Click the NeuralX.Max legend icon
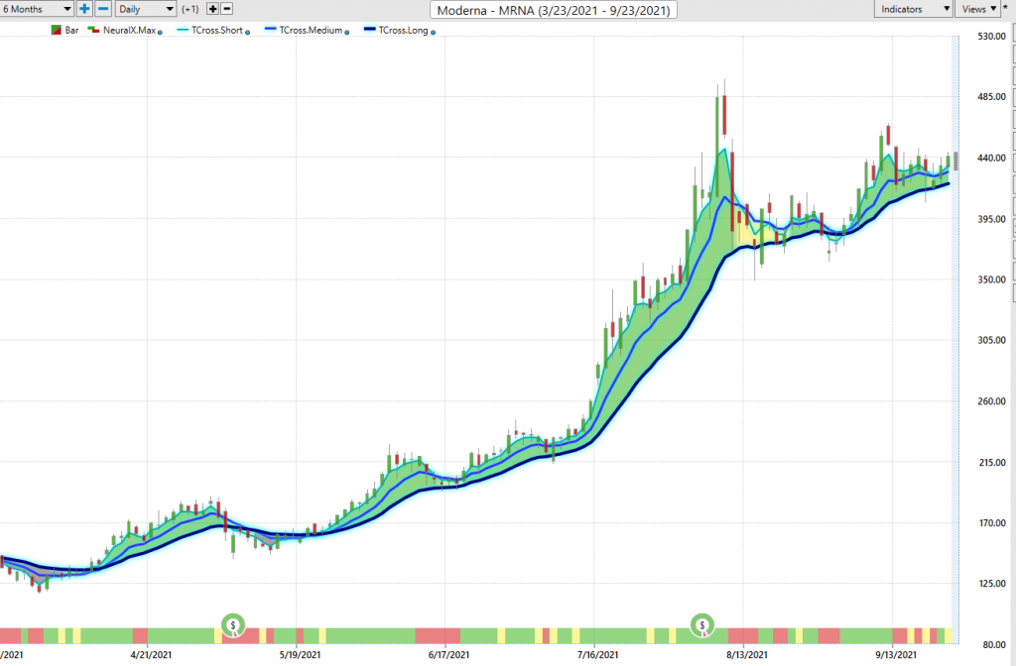 tap(93, 31)
